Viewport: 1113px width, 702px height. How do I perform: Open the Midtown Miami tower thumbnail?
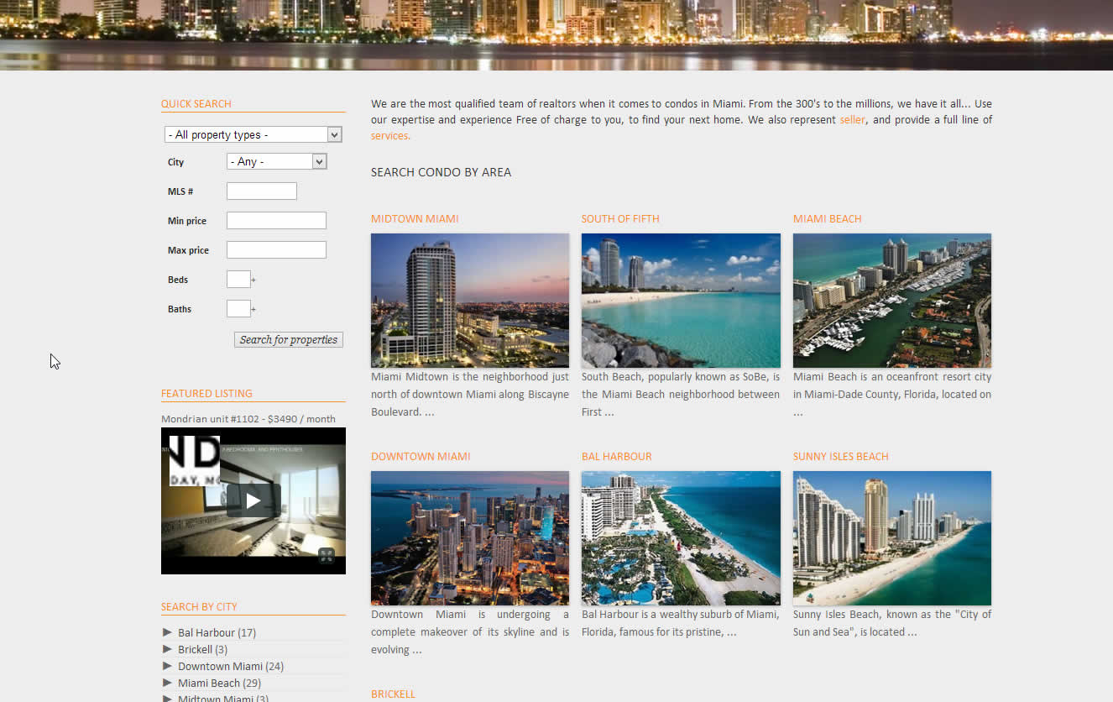coord(470,301)
